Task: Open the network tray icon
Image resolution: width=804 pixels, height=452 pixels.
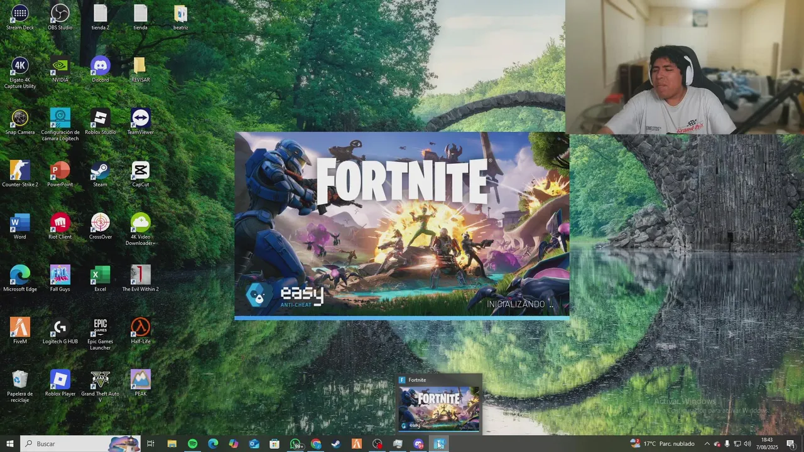Action: tap(737, 443)
